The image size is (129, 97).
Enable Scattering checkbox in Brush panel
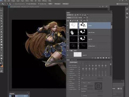pos(68,69)
